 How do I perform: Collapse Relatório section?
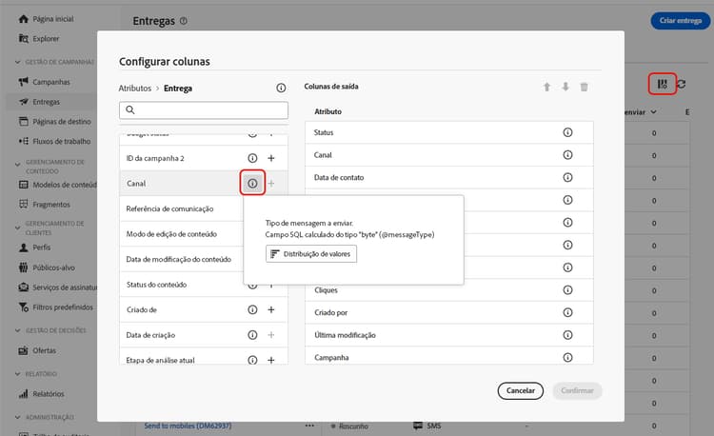pos(18,374)
